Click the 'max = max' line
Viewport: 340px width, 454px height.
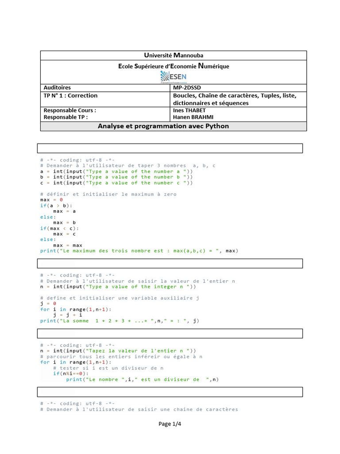coord(68,245)
